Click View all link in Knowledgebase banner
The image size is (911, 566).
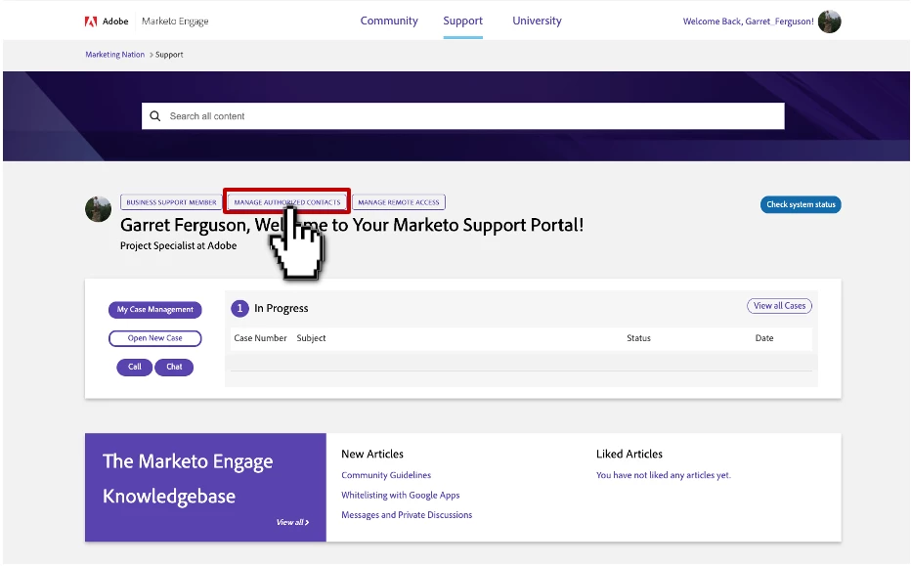tap(293, 522)
